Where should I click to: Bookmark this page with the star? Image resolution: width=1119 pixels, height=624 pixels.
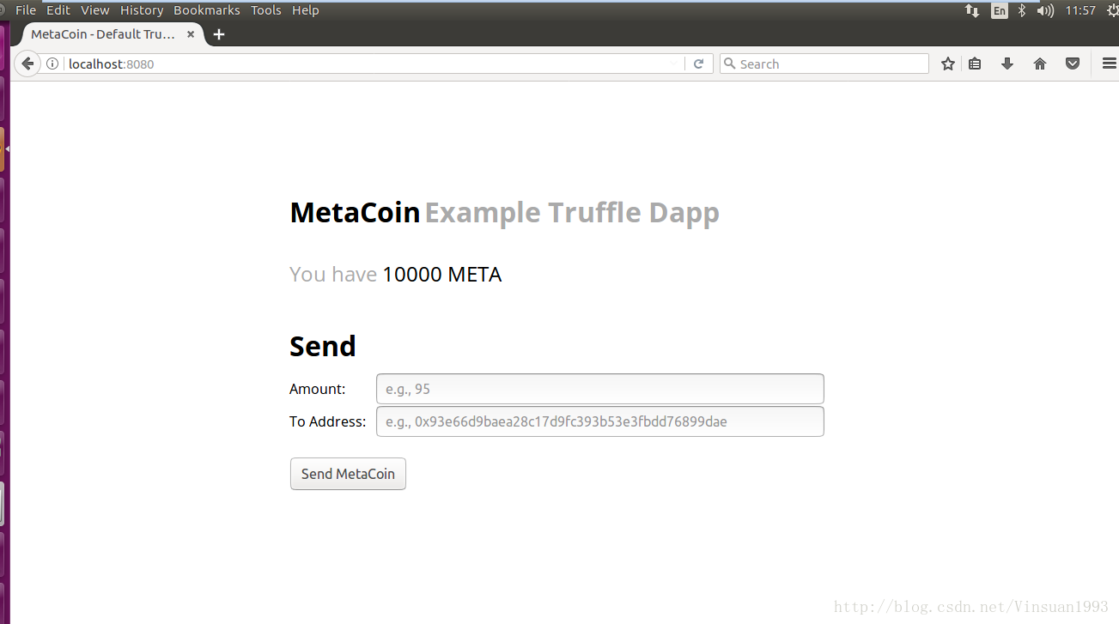[948, 64]
